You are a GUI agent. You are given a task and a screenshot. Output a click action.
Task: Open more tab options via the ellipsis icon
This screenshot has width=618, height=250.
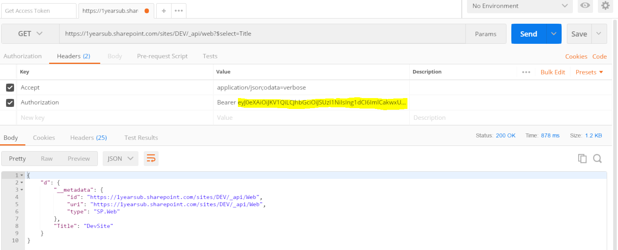coord(178,11)
